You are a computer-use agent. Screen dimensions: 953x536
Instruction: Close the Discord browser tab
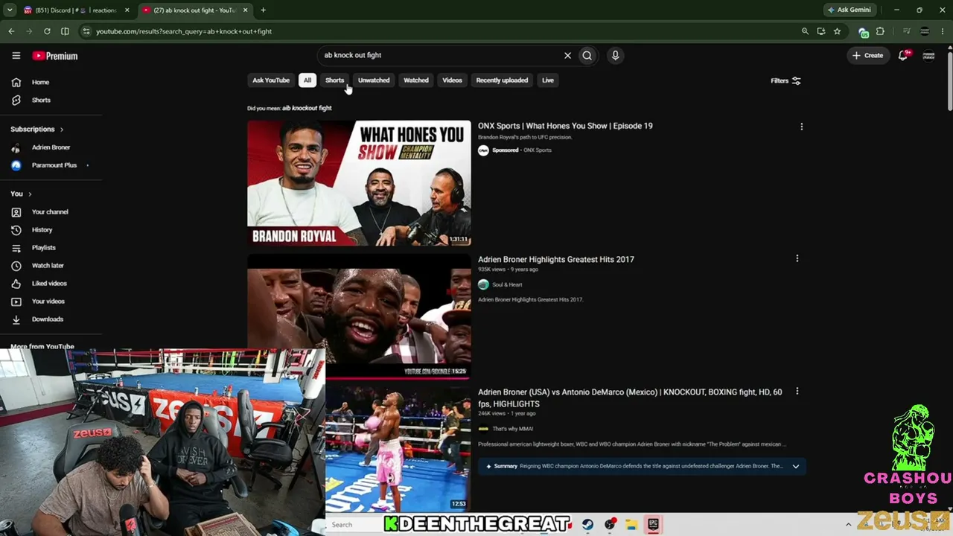tap(127, 10)
